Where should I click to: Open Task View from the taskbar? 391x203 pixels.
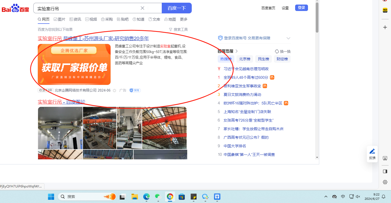(x=123, y=197)
